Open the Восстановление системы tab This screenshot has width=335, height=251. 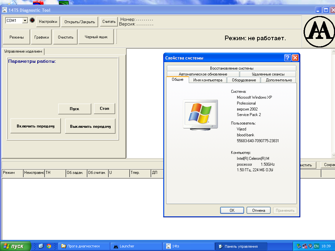tap(232, 68)
